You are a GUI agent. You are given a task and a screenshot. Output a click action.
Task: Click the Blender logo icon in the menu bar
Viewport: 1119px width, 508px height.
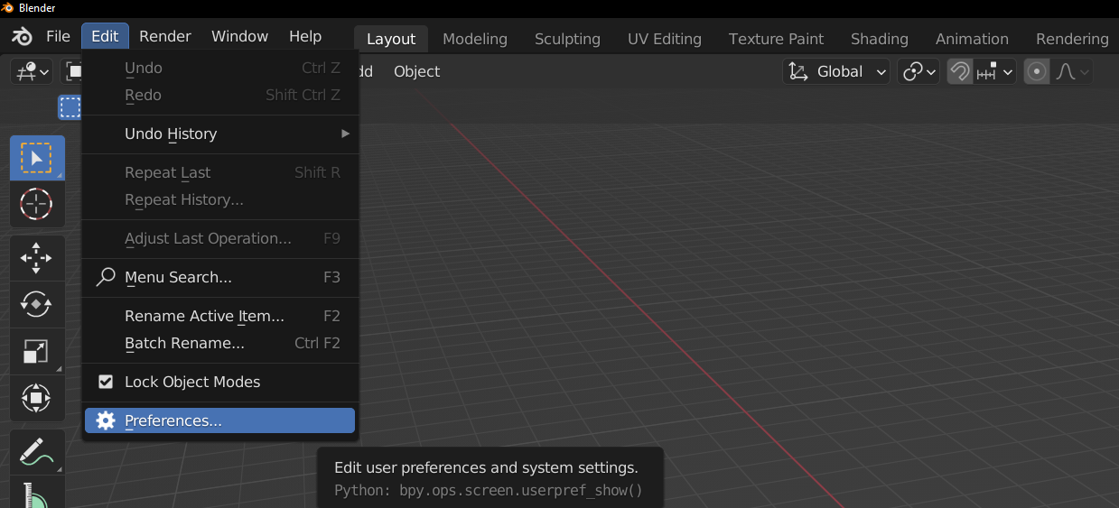pos(22,37)
